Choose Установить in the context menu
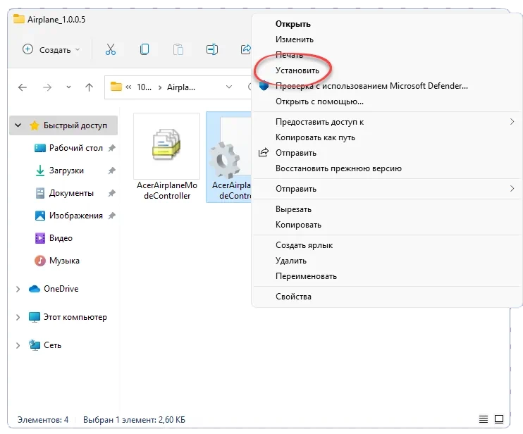Screen dimensions: 523x434 click(297, 70)
